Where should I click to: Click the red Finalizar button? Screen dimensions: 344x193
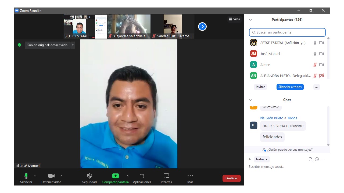click(231, 178)
